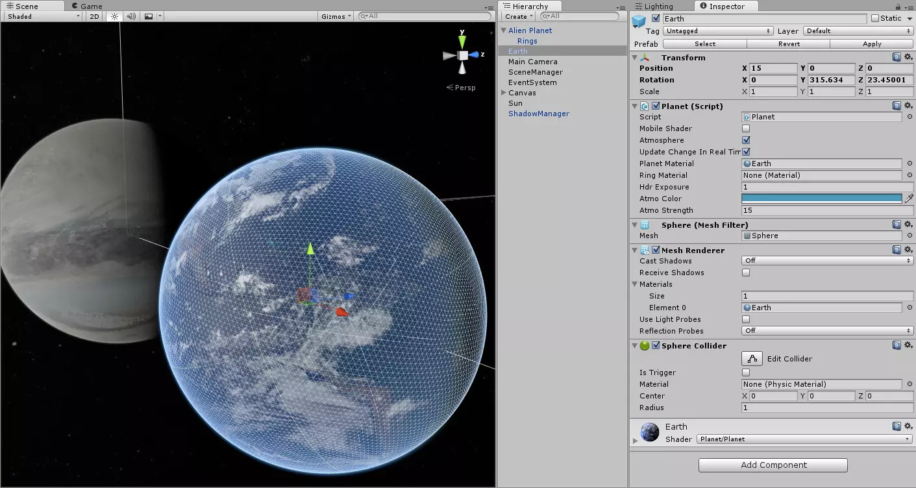
Task: Click the Atmo Color eyedropper icon
Action: click(x=909, y=199)
